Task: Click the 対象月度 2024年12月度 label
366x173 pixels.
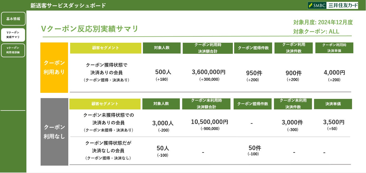Action: 323,22
